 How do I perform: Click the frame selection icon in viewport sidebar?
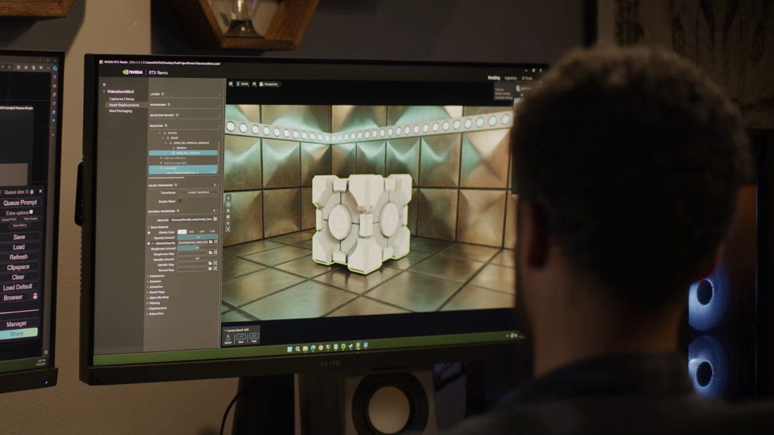pos(228,229)
